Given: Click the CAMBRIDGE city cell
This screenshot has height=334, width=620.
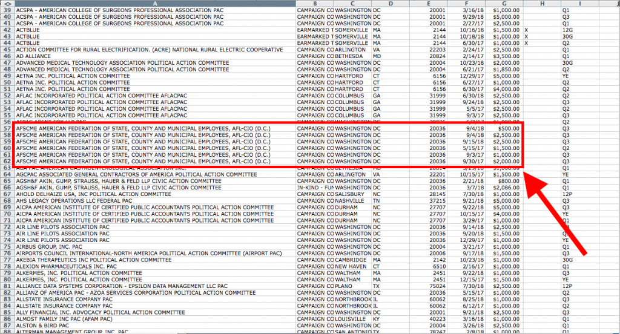Looking at the screenshot, I should pyautogui.click(x=353, y=260).
